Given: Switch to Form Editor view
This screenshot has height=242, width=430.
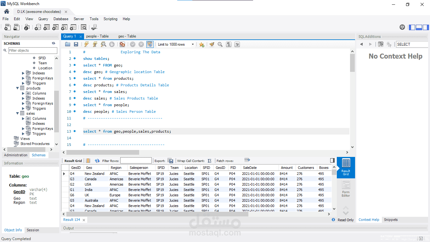Looking at the screenshot, I should point(346,189).
